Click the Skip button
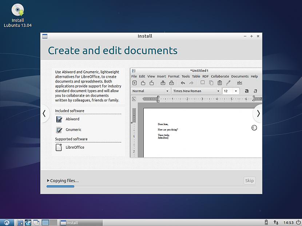Viewport: 302px width, 226px height. click(x=249, y=181)
